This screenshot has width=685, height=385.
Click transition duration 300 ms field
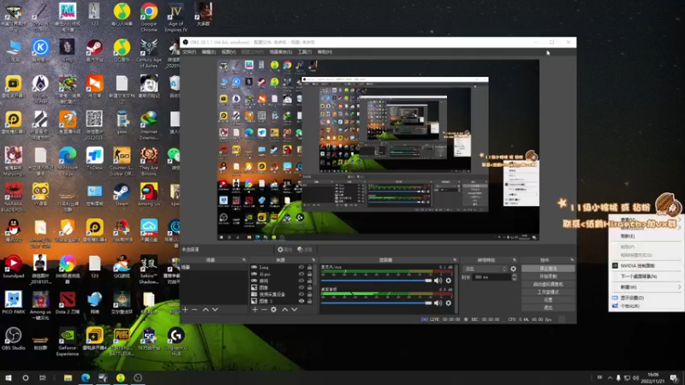tap(491, 277)
